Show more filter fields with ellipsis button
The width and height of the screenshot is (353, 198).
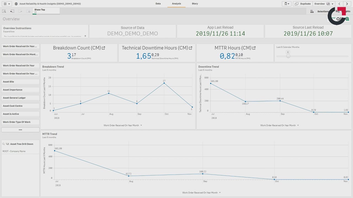[20, 130]
